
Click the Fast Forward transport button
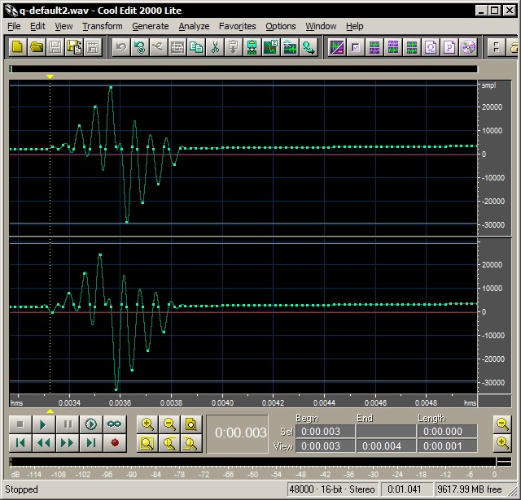tap(68, 443)
